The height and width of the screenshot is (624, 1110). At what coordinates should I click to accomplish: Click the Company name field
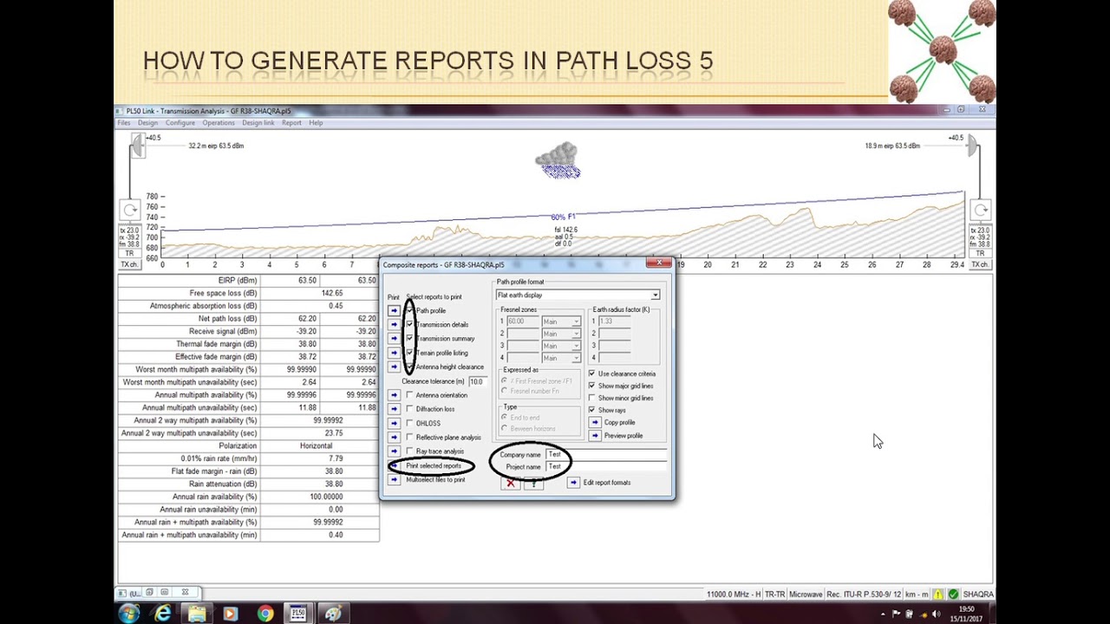[x=606, y=454]
